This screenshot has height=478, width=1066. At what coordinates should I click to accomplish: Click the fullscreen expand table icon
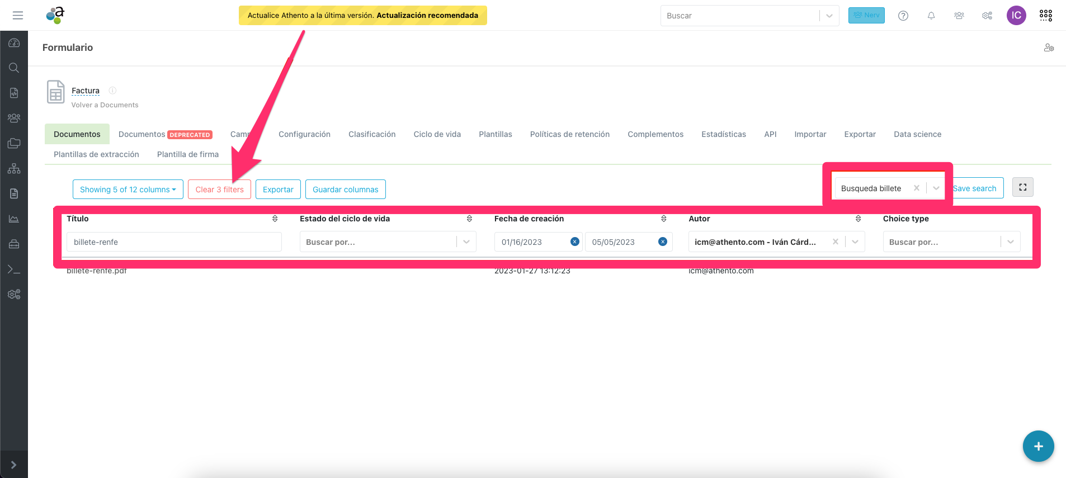1022,187
